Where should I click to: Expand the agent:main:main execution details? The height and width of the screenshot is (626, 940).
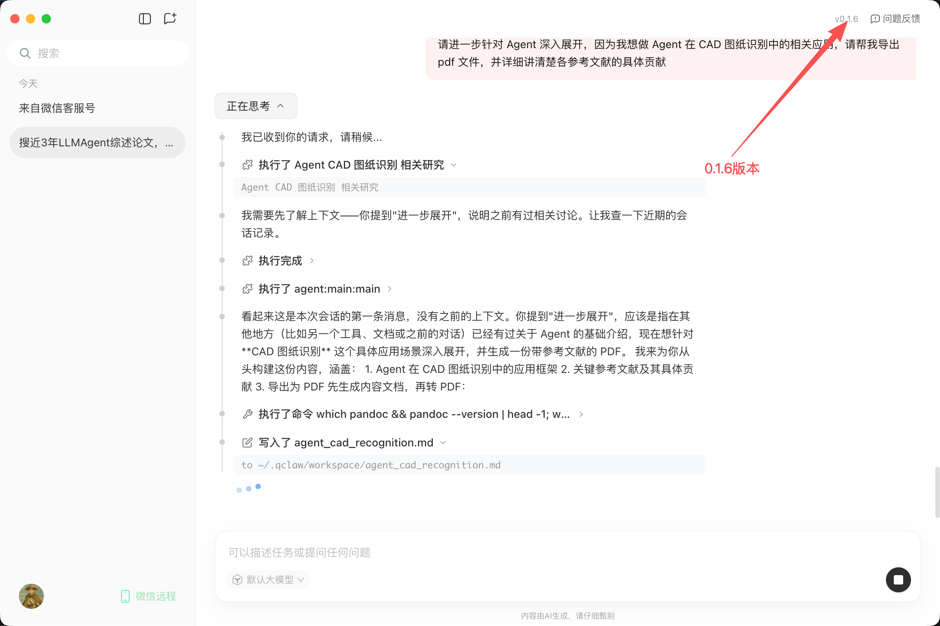390,288
